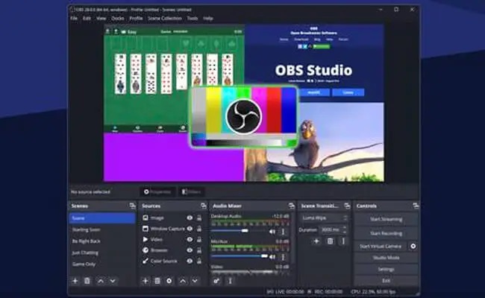
Task: Click the Duration spinner arrows
Action: [344, 229]
